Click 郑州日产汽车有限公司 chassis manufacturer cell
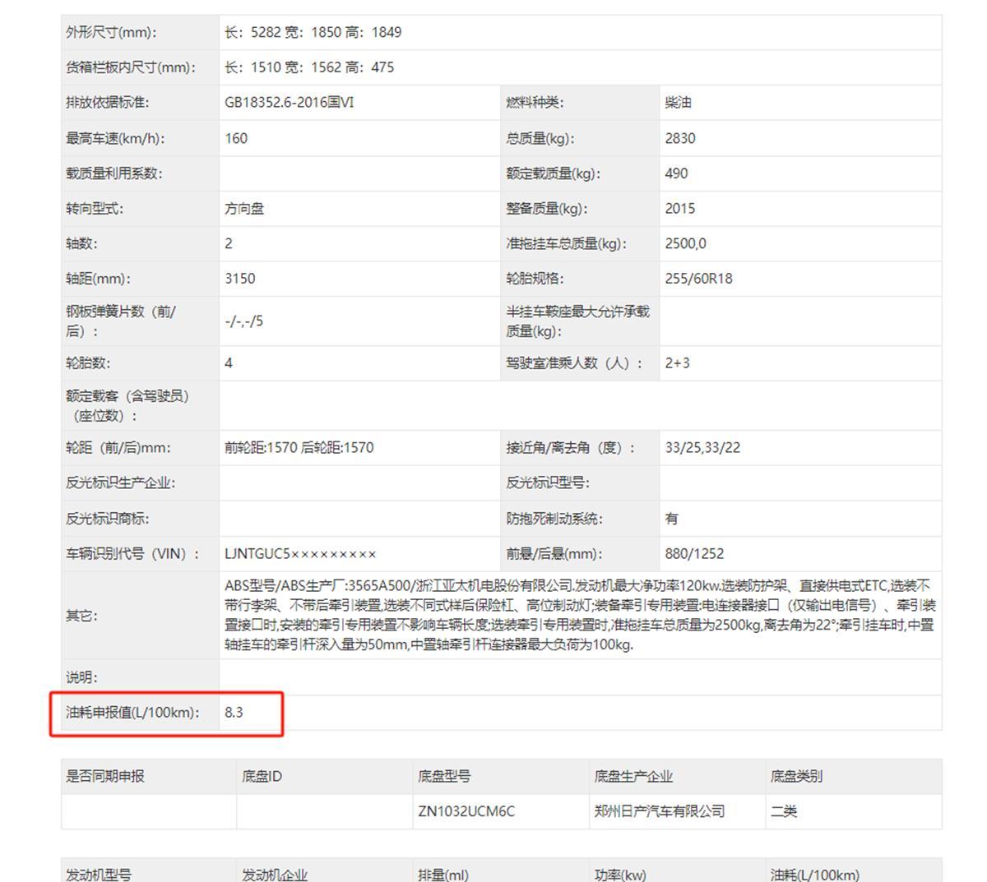This screenshot has width=987, height=882. pyautogui.click(x=660, y=811)
